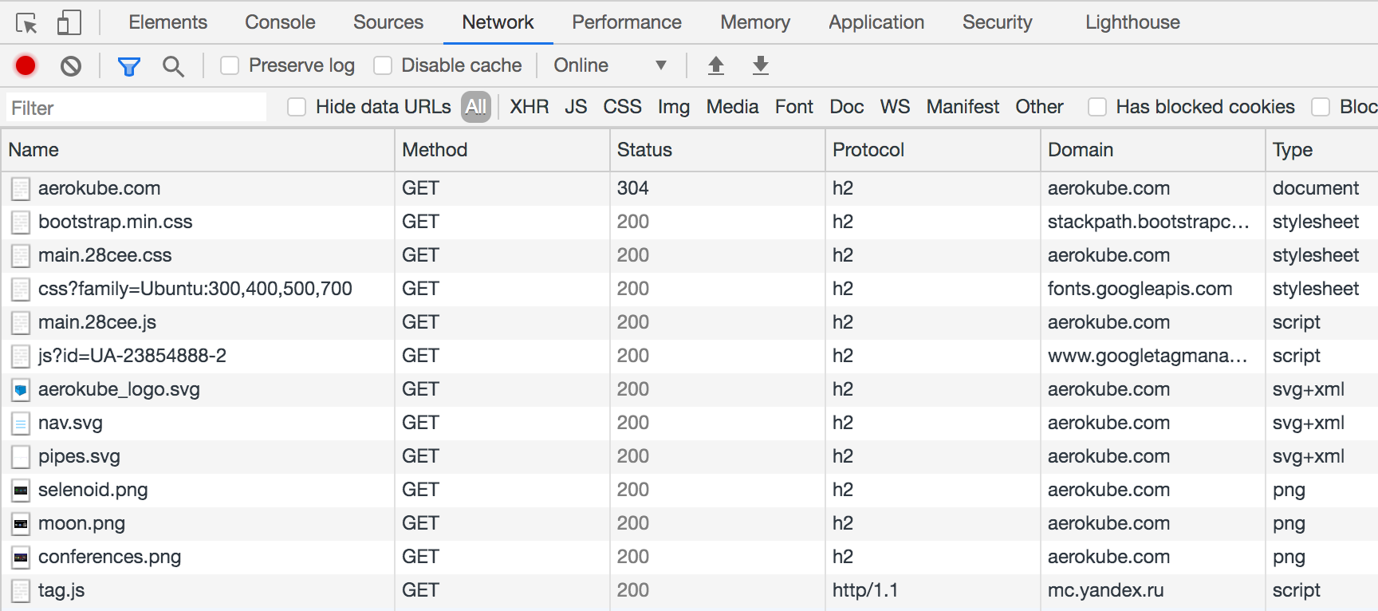Image resolution: width=1378 pixels, height=611 pixels.
Task: Clear the network log
Action: [x=71, y=65]
